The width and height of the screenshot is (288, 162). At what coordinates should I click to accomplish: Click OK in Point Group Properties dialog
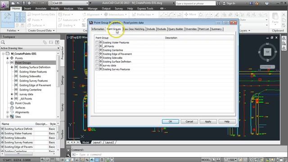point(170,121)
